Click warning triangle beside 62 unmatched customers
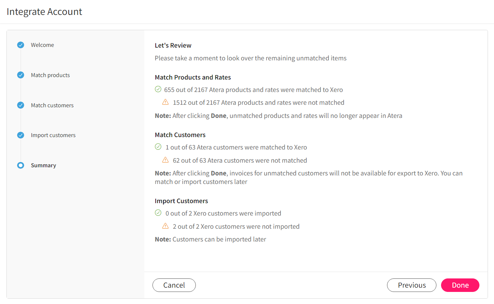 point(165,160)
